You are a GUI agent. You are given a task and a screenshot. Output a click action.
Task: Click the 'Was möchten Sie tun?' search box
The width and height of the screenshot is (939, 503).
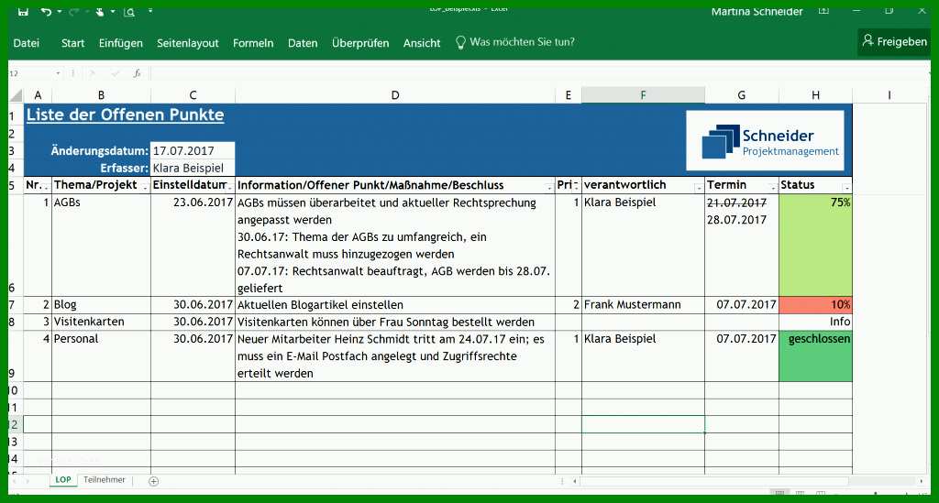[515, 42]
